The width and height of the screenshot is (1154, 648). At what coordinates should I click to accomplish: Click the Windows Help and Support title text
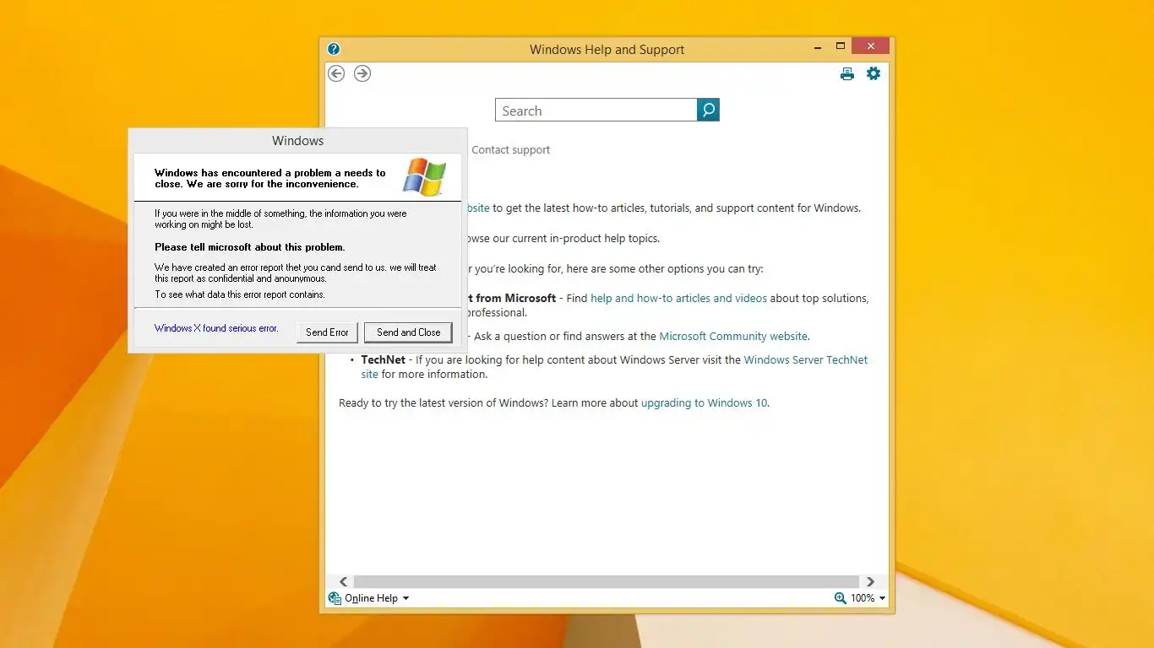click(607, 50)
